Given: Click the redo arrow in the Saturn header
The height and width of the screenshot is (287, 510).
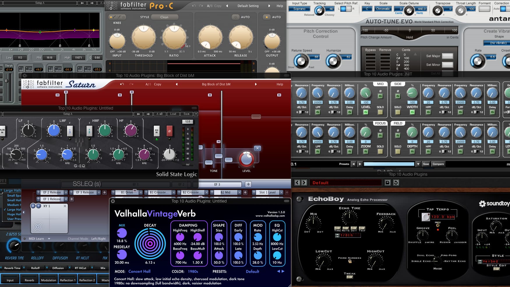Looking at the screenshot, I should (132, 84).
